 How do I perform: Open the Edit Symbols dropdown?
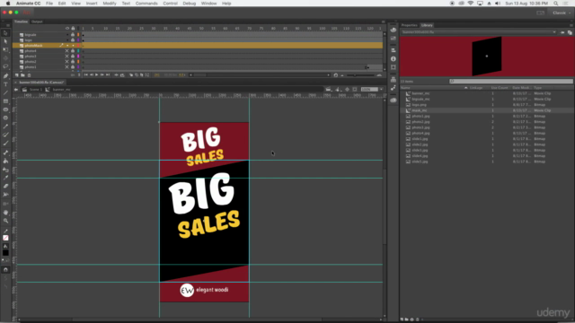tap(338, 90)
